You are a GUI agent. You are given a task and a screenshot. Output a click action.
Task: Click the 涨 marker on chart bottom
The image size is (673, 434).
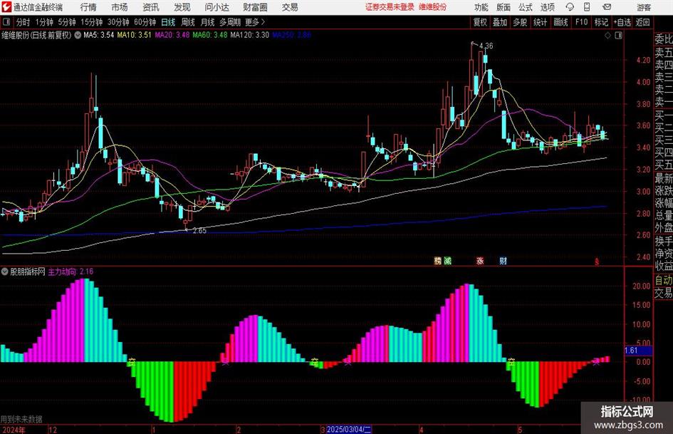480,260
